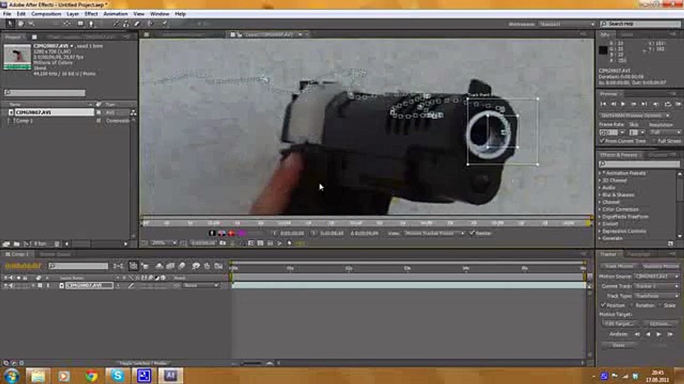This screenshot has width=684, height=384.
Task: Open View dropdown Motion Tracker Points
Action: coord(434,233)
